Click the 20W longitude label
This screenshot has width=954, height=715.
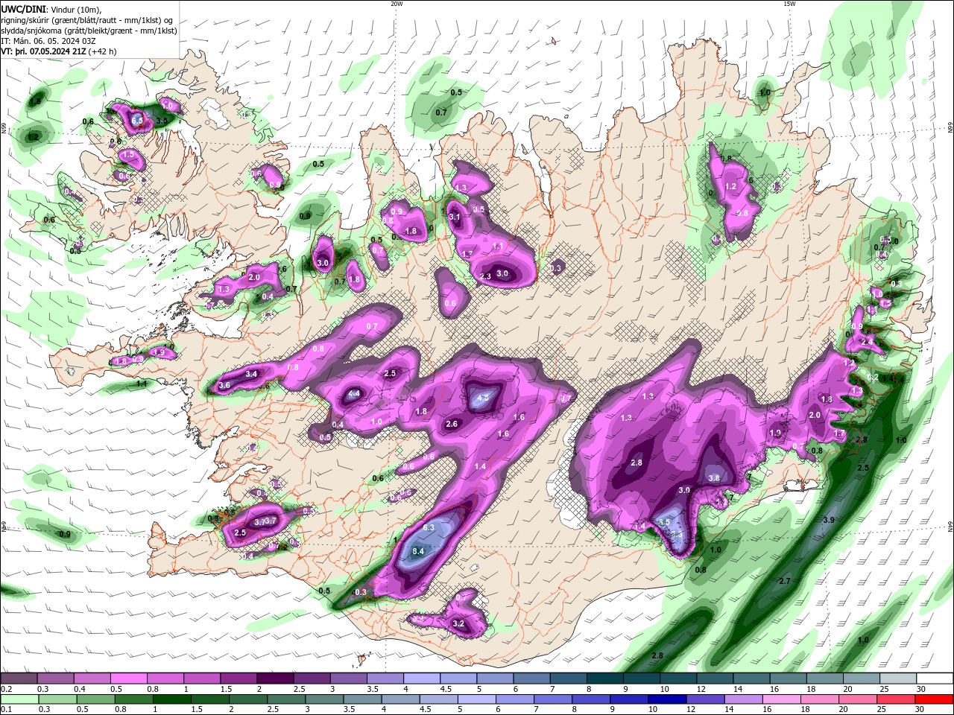(x=397, y=4)
